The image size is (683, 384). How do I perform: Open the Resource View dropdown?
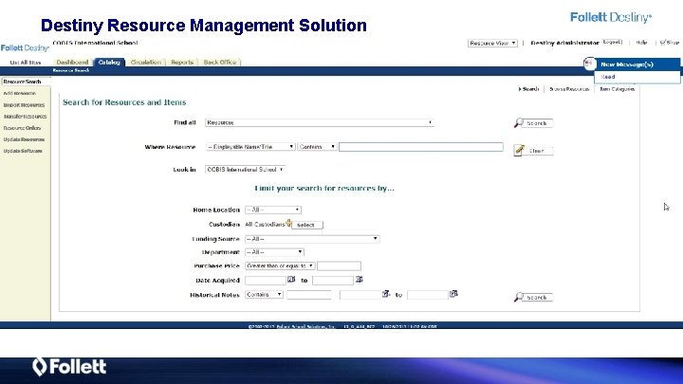click(x=492, y=43)
